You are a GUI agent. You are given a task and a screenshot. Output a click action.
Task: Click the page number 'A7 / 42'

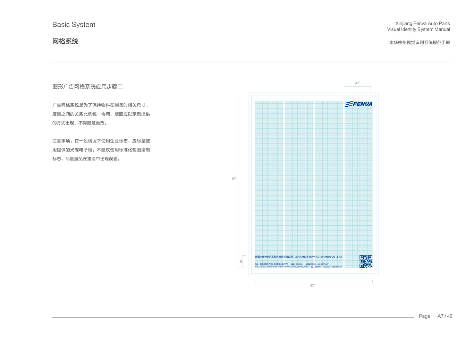coord(445,316)
